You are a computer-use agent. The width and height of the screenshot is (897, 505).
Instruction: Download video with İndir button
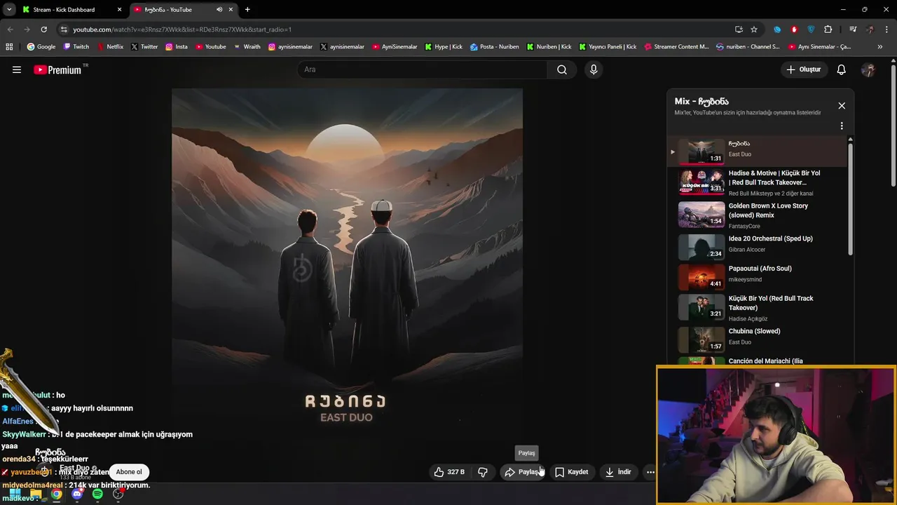pos(619,472)
